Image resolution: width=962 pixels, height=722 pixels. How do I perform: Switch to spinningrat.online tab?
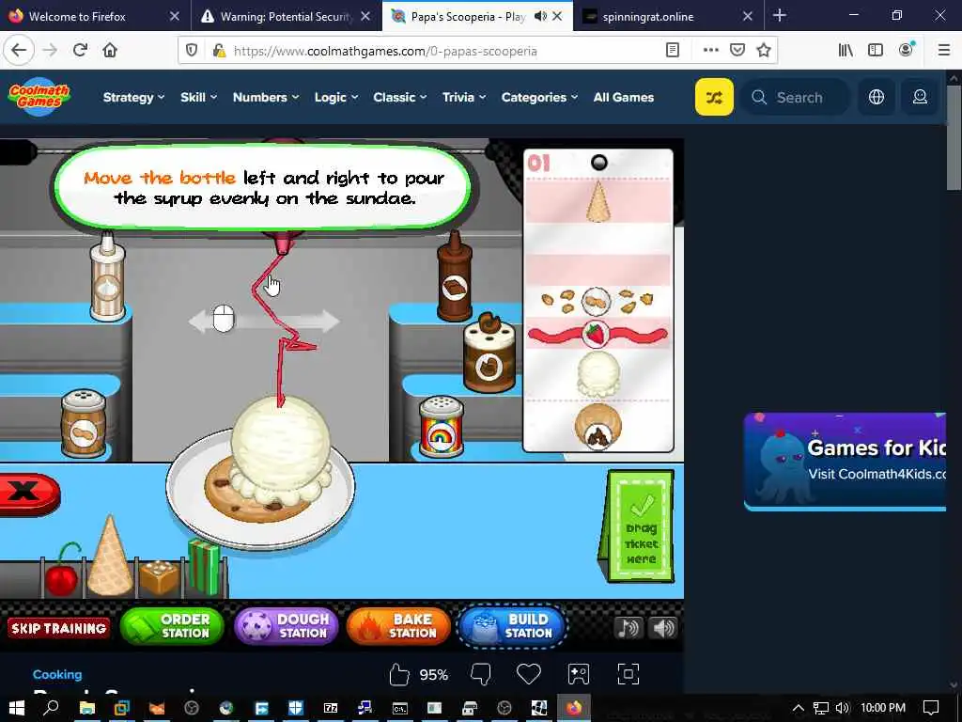[x=668, y=16]
